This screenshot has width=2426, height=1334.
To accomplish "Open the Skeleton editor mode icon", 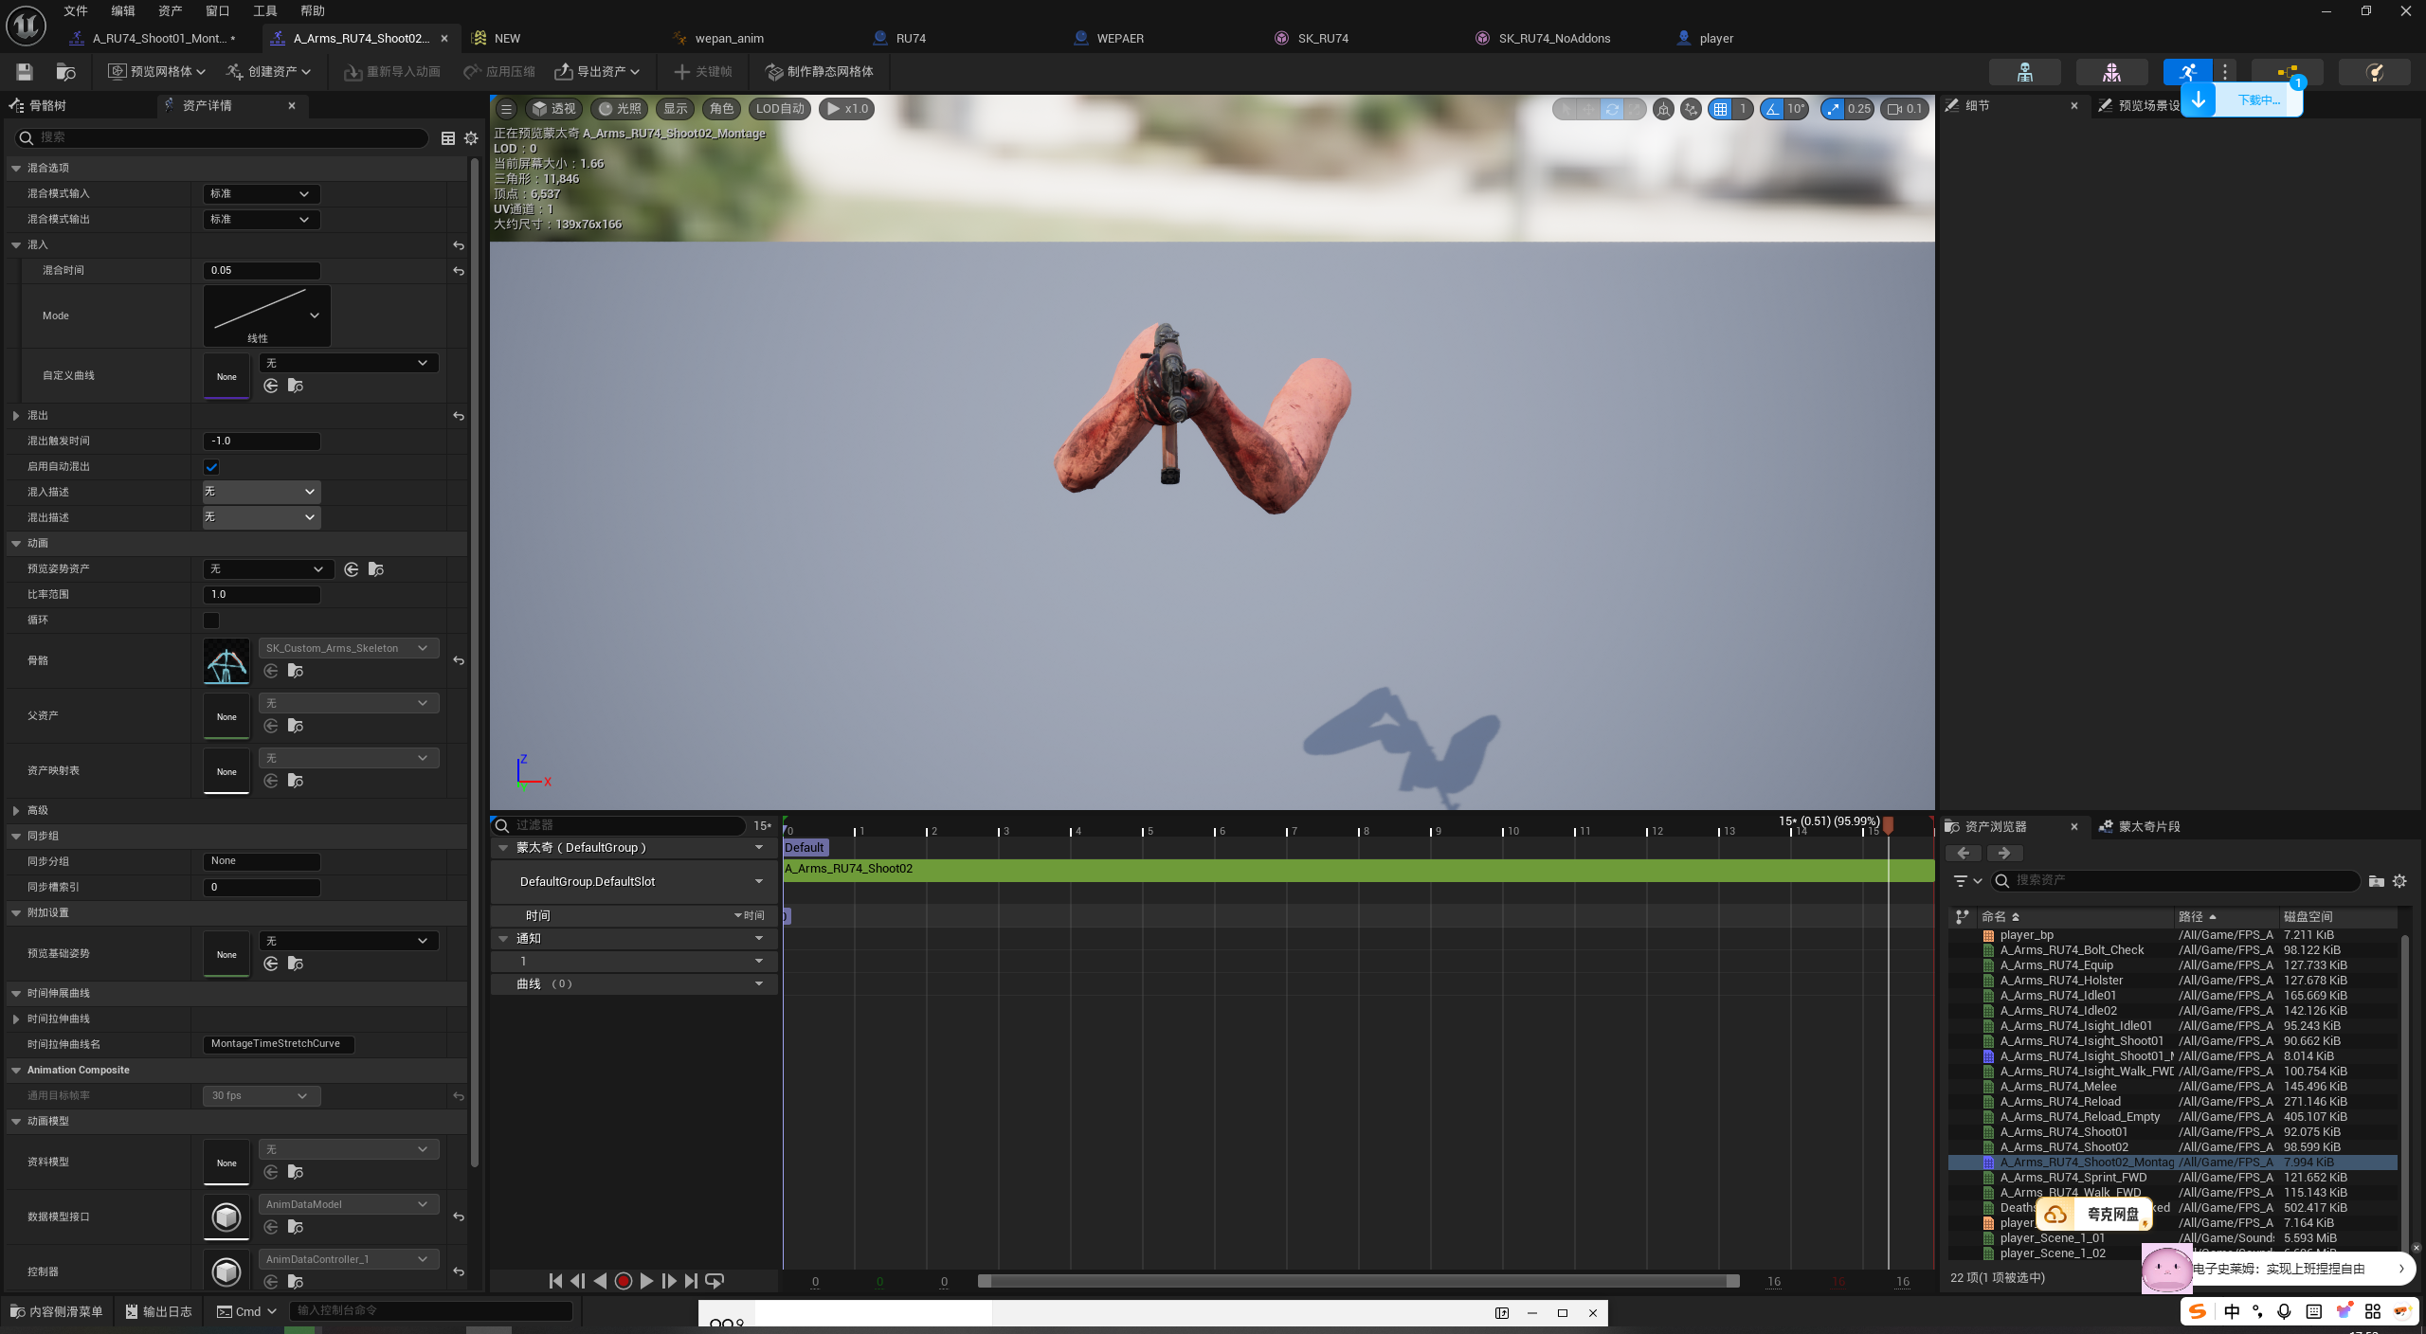I will tap(2025, 72).
